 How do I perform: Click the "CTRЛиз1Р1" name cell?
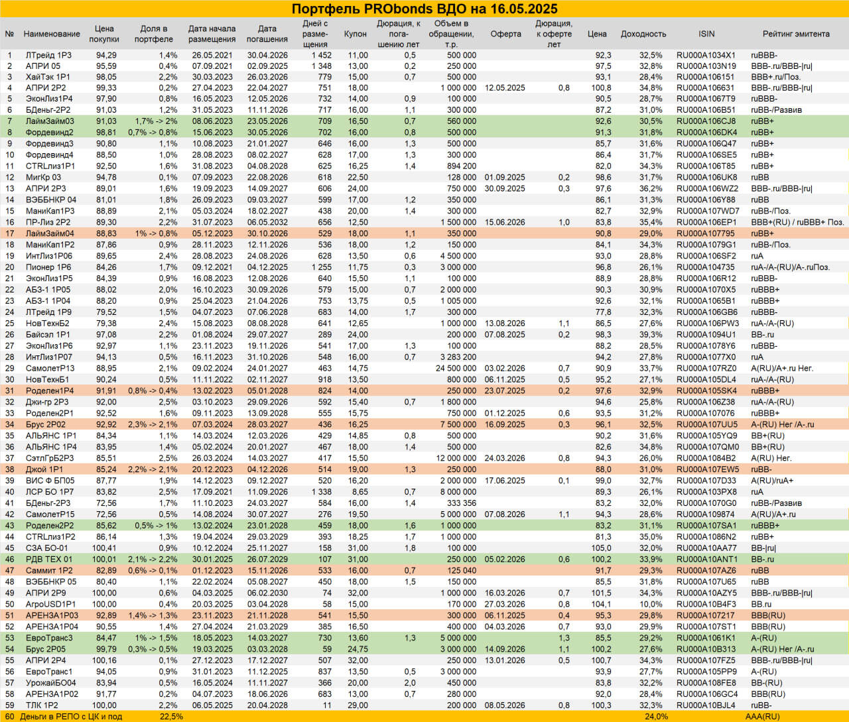(x=50, y=166)
